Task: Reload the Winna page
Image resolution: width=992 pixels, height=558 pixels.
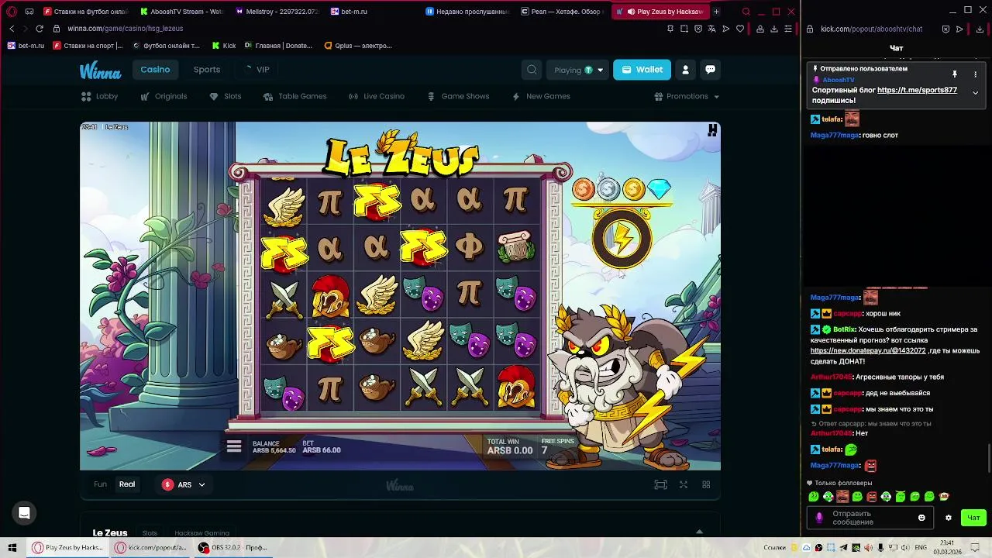Action: coord(40,29)
